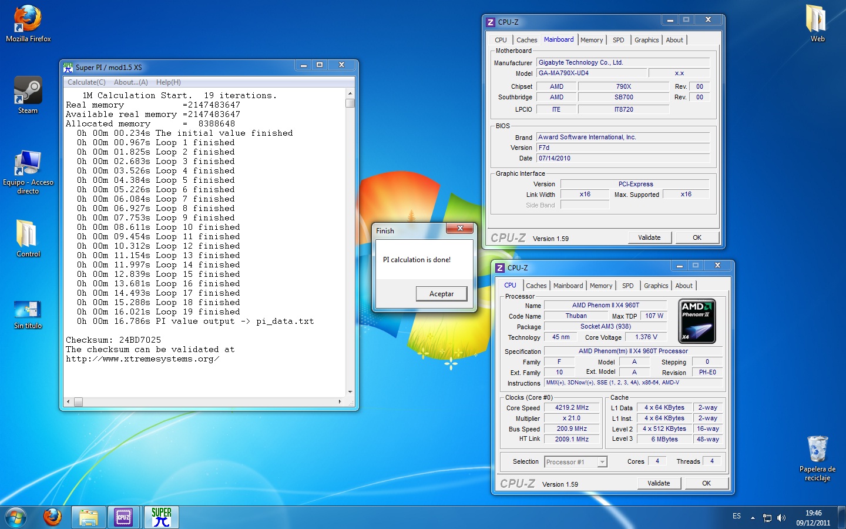Click the Z icon of Mainboard CPU-Z window
The image size is (846, 529).
click(491, 22)
